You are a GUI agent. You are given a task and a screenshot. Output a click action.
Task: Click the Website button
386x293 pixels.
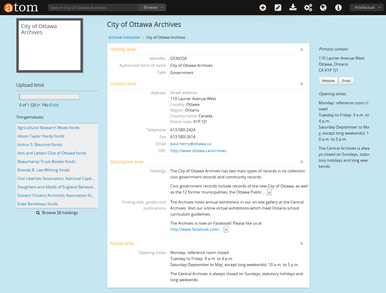click(328, 81)
